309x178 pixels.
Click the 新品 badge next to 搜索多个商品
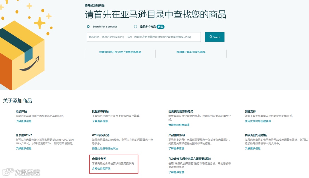[161, 27]
